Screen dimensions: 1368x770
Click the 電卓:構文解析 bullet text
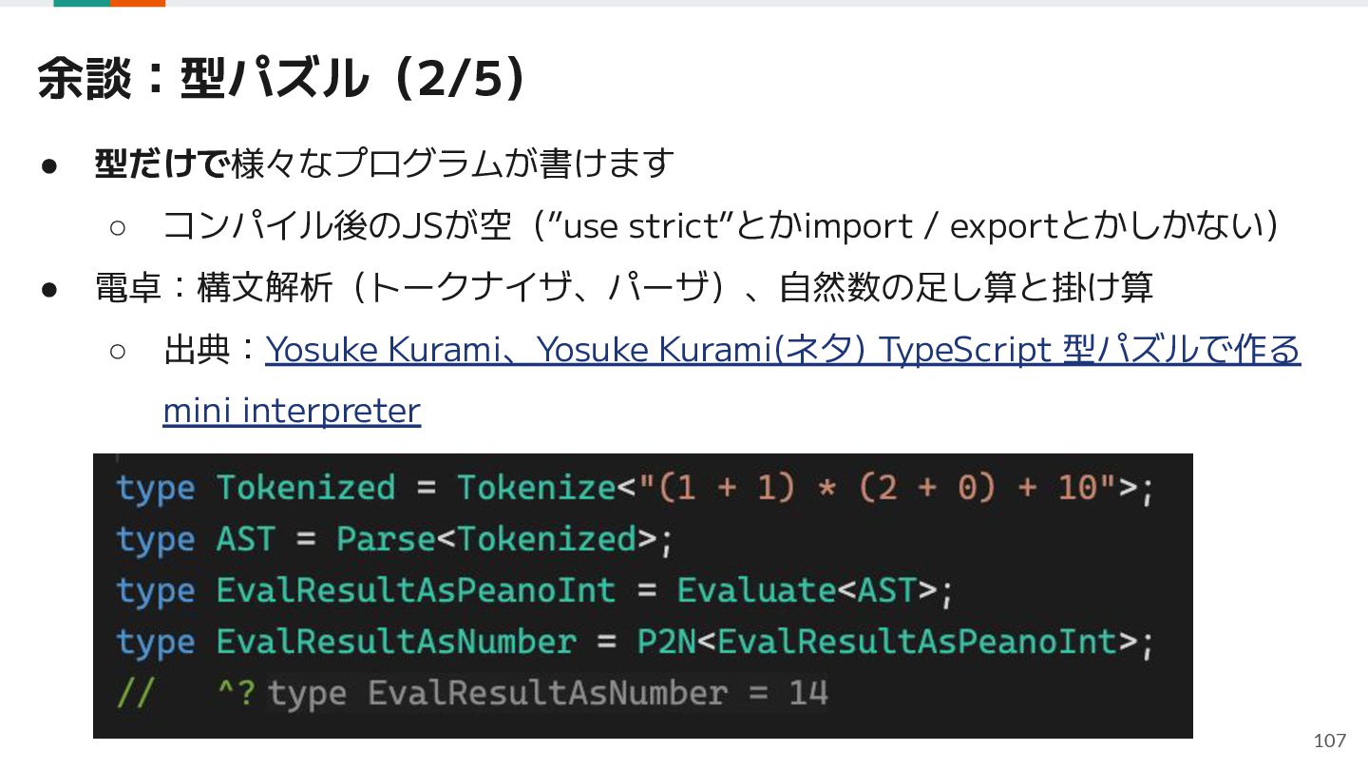point(624,287)
